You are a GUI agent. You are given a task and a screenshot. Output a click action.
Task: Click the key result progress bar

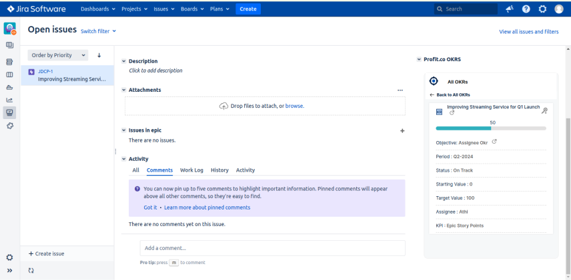491,128
